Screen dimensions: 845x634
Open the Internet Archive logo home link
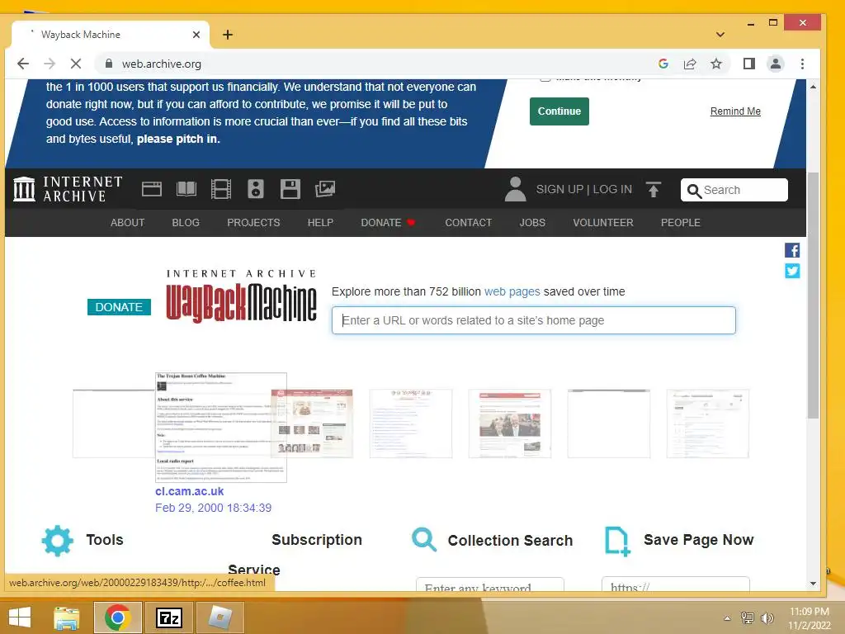pos(68,189)
